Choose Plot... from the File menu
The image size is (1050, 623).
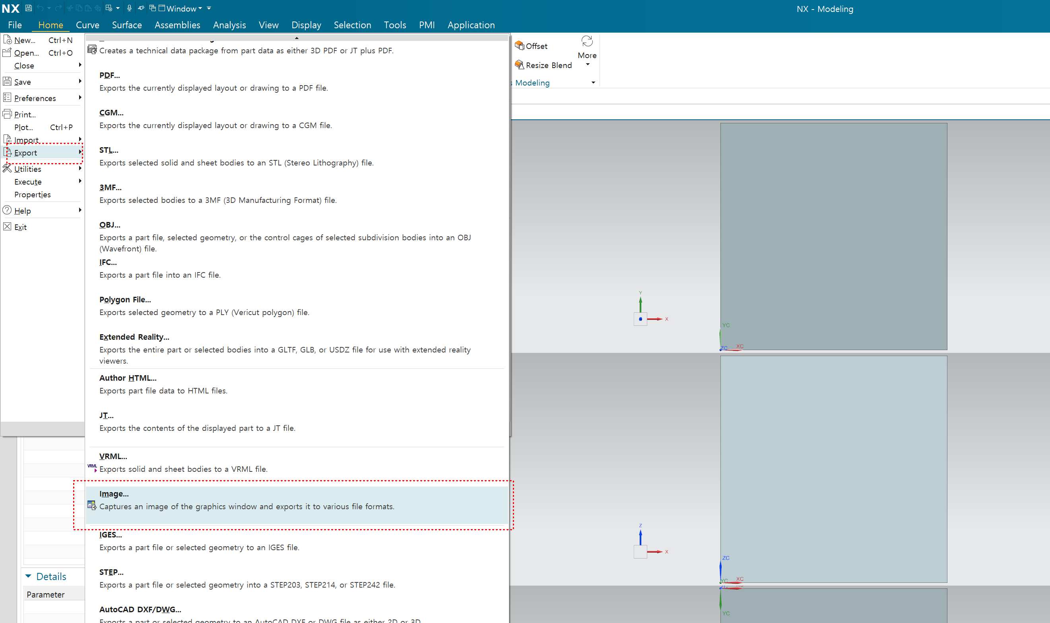coord(42,127)
